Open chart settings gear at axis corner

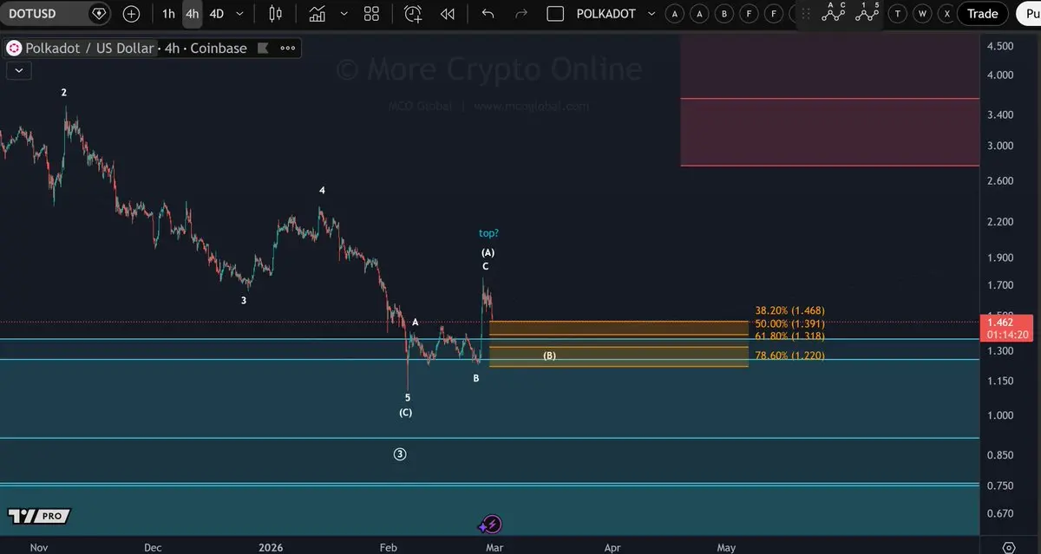pyautogui.click(x=1009, y=548)
